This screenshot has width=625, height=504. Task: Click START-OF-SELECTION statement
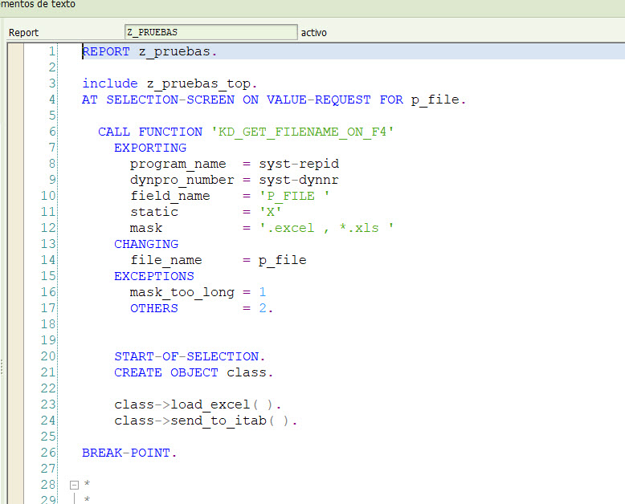click(190, 356)
